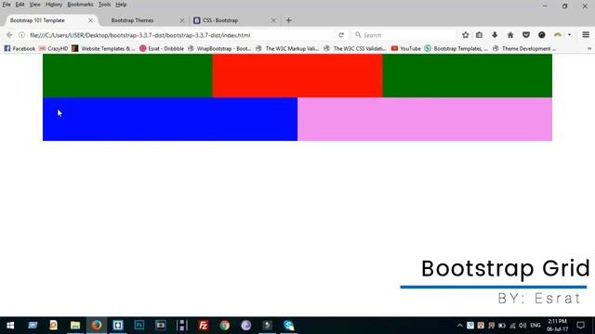The image size is (595, 334).
Task: Click the volume speaker icon in tray
Action: pos(522,326)
